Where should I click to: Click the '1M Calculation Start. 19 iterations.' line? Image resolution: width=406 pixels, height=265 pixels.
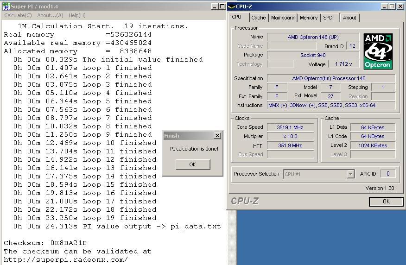point(103,26)
